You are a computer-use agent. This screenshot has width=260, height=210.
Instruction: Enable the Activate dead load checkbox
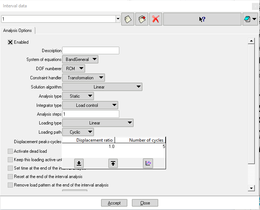(x=10, y=151)
